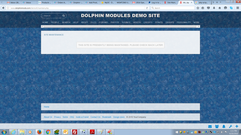Bookmark this page with the star icon
Viewport: 241px width, 135px height.
pos(198,8)
